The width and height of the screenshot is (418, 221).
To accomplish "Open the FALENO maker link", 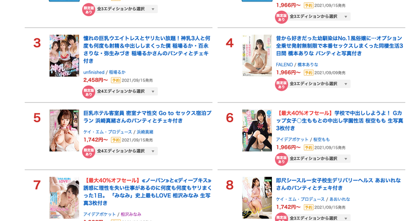I will (284, 65).
